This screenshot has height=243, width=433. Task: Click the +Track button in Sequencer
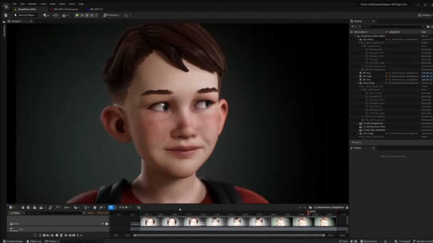pos(15,213)
